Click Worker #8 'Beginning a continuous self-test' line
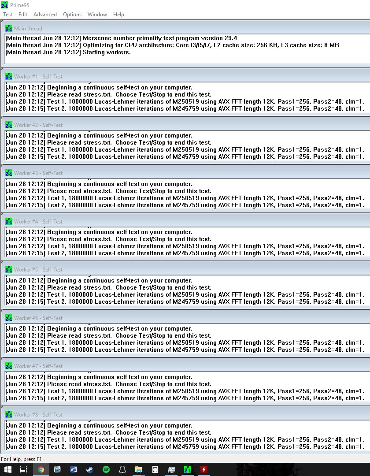This screenshot has height=476, width=370. coord(99,426)
